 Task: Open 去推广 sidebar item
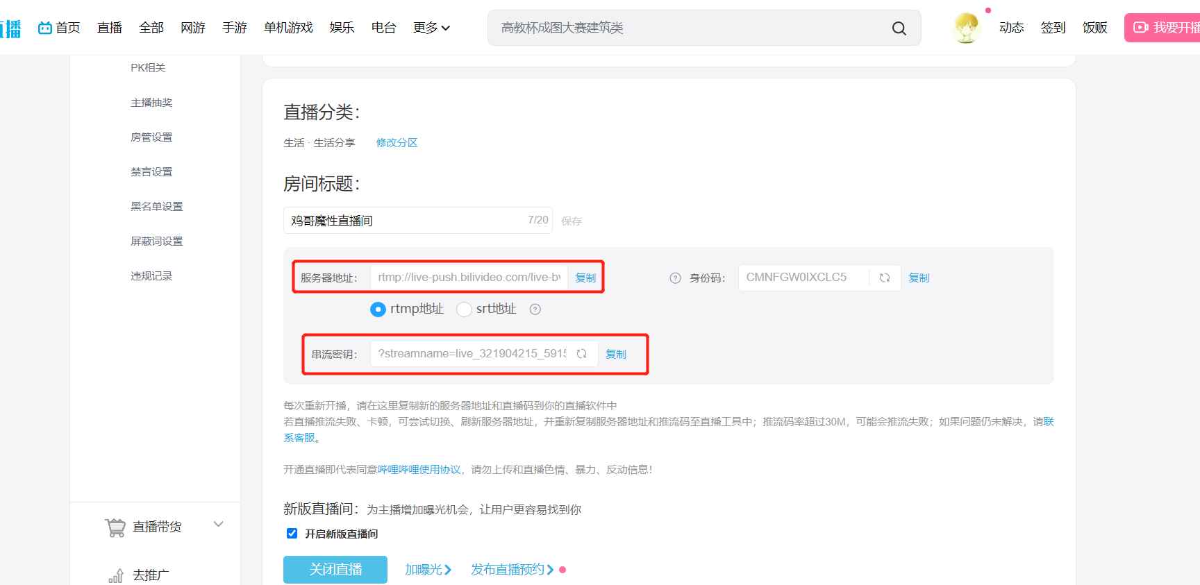tap(151, 575)
